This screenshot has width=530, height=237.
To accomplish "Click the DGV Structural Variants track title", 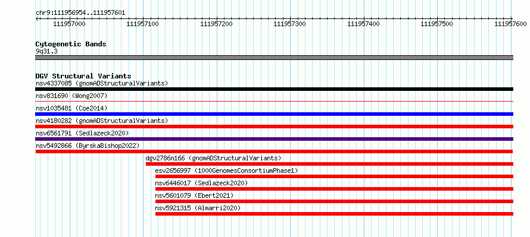I will pyautogui.click(x=83, y=76).
